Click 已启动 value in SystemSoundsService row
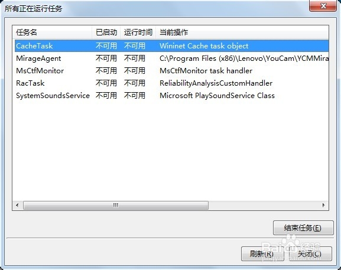Image resolution: width=341 pixels, height=270 pixels. click(x=106, y=96)
